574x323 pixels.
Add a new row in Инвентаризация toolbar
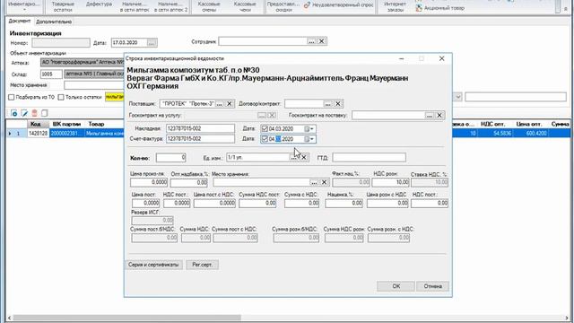(14, 113)
